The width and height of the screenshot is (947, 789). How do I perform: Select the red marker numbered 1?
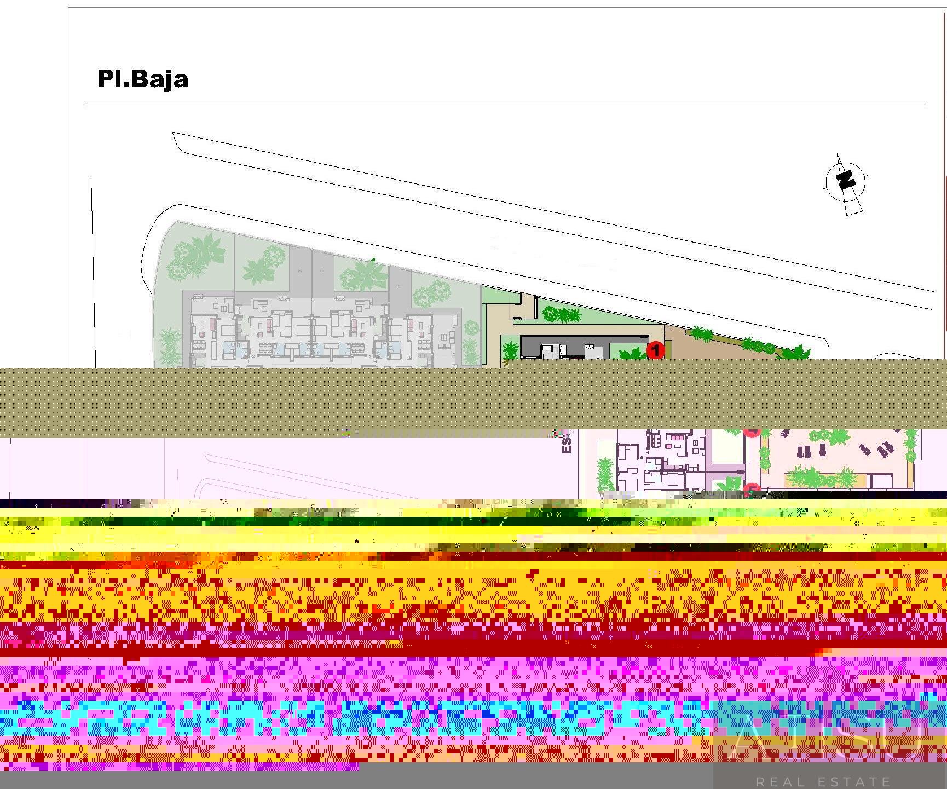[x=655, y=350]
